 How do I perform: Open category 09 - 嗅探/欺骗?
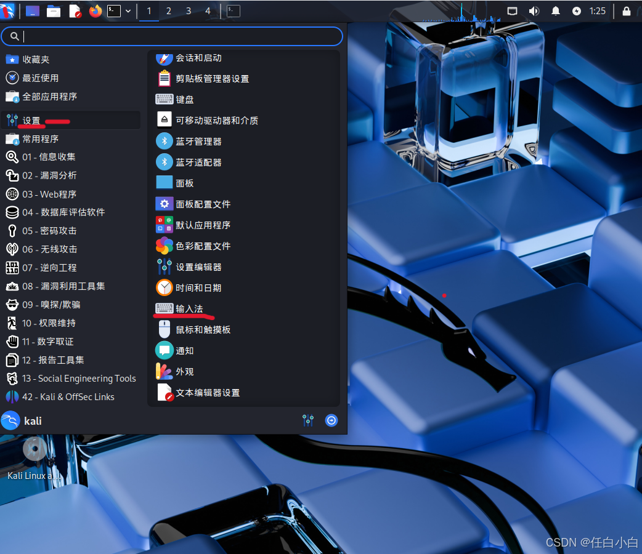pyautogui.click(x=70, y=305)
